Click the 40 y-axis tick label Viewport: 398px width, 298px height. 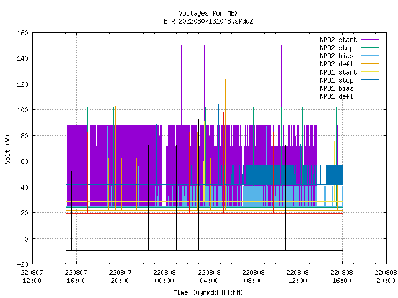click(x=24, y=187)
